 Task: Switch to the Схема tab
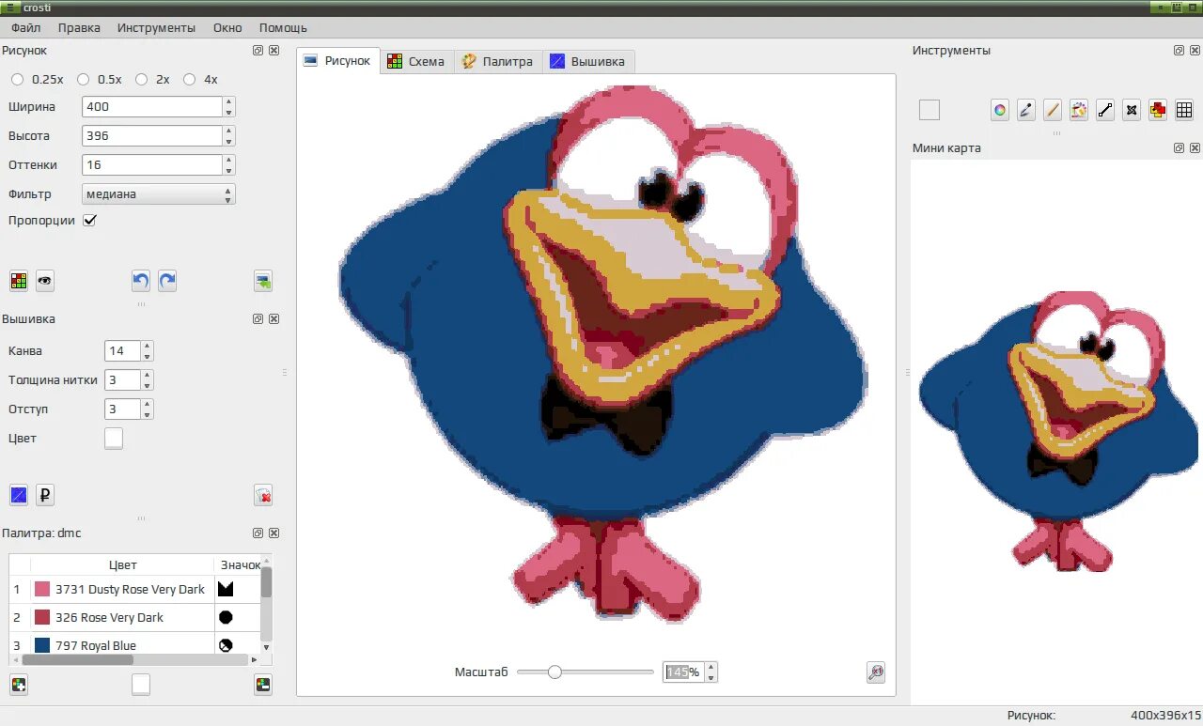(x=416, y=61)
